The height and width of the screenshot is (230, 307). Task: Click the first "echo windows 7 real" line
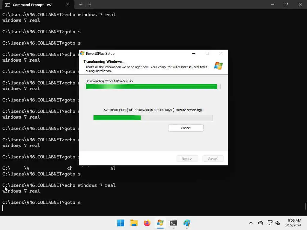coord(59,15)
